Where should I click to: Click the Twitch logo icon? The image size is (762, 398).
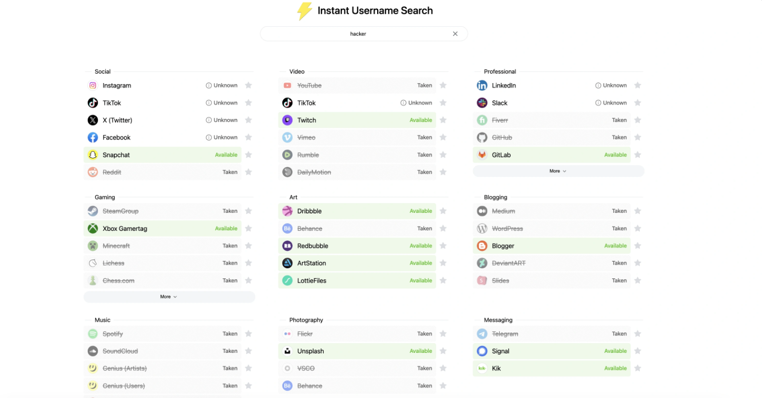coord(287,120)
